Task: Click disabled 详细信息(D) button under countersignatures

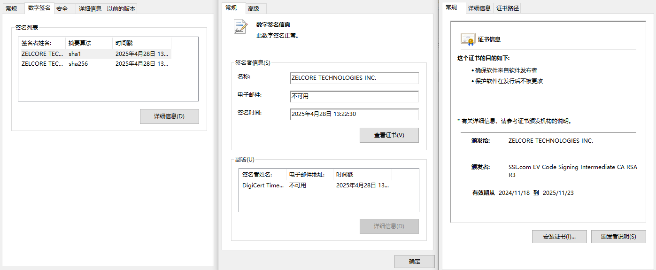Action: [389, 226]
